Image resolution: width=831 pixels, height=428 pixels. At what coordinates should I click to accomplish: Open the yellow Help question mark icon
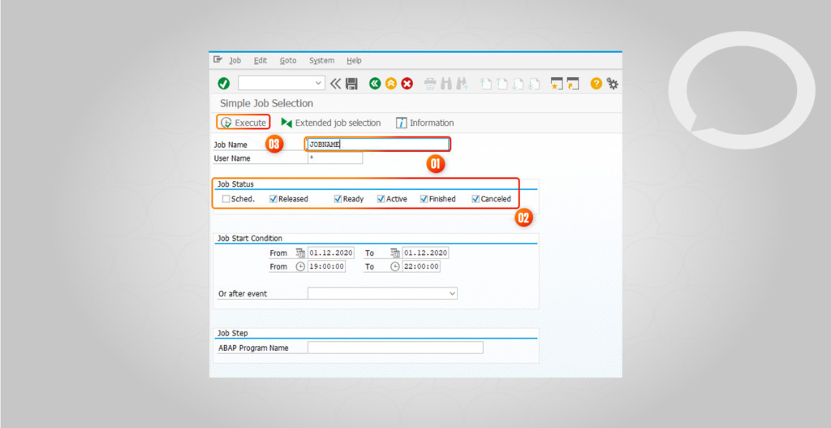[596, 84]
